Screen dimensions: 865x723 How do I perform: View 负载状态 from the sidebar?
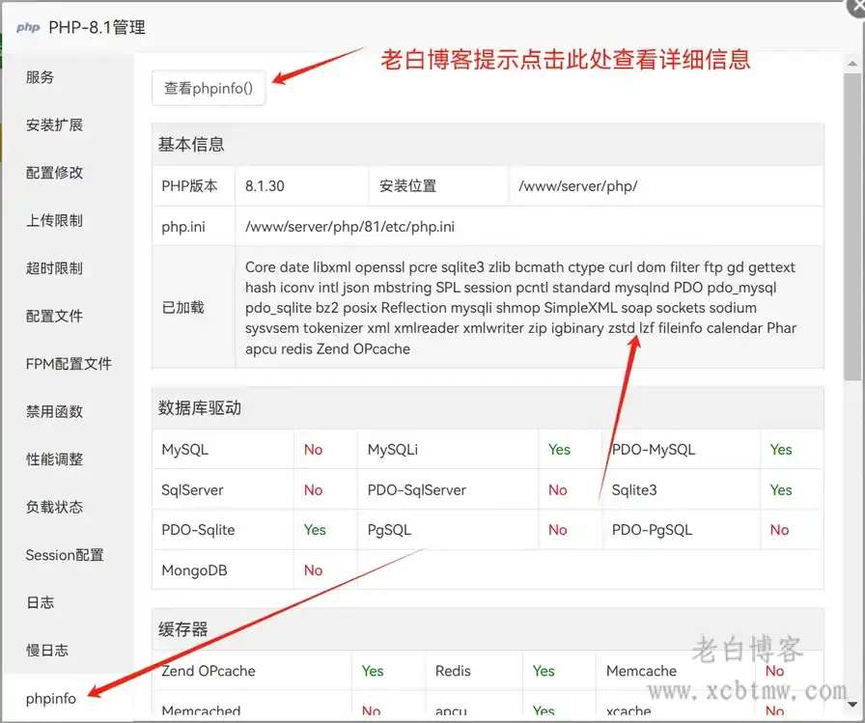[x=53, y=507]
